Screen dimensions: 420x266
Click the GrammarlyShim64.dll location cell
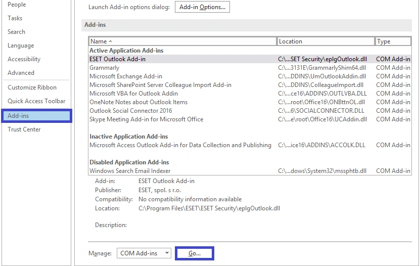(322, 68)
